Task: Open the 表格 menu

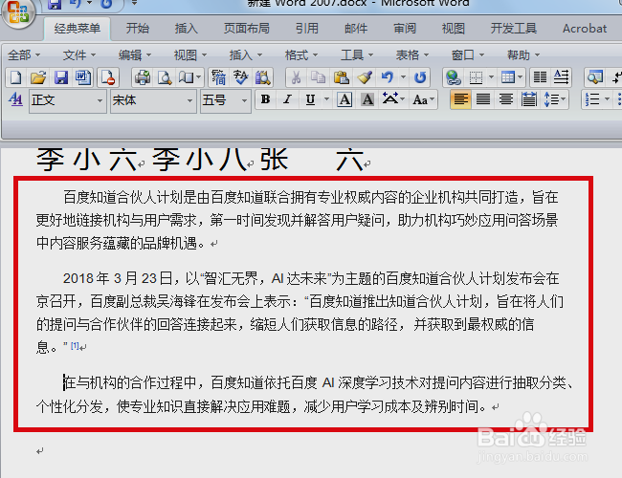Action: (412, 55)
